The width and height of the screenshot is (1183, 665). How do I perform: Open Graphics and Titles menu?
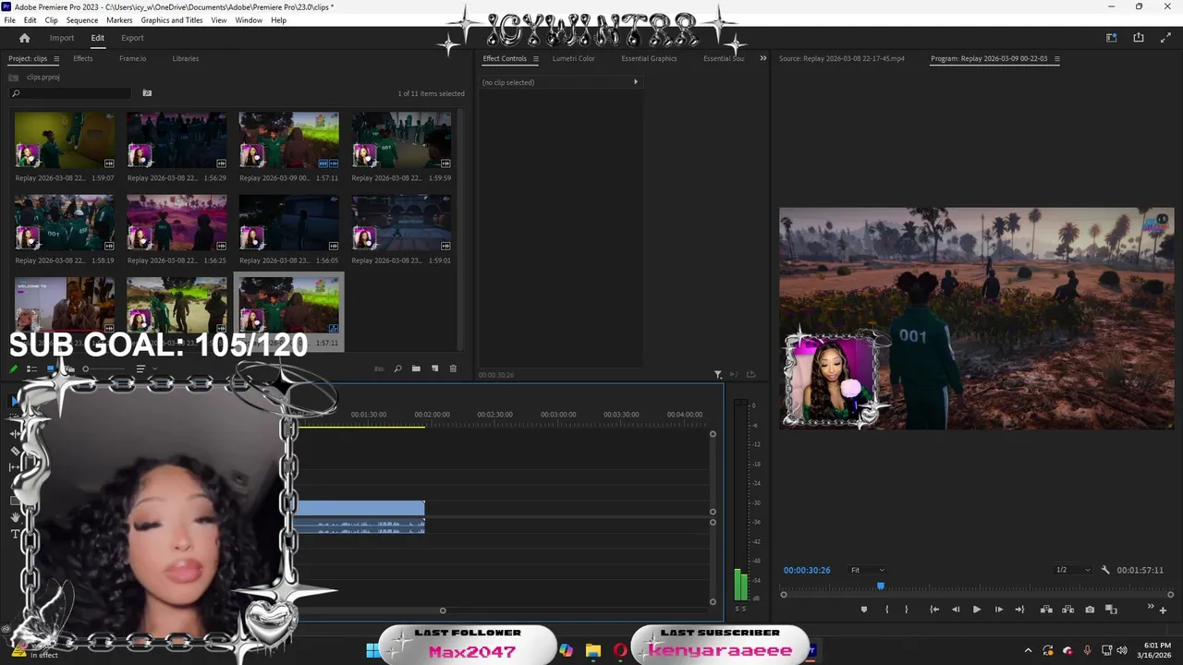coord(172,20)
